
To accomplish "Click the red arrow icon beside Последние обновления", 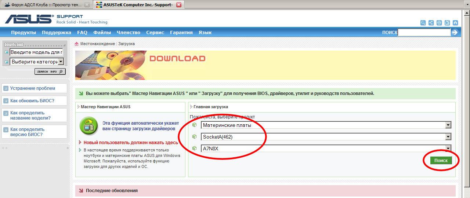I will pos(81,191).
